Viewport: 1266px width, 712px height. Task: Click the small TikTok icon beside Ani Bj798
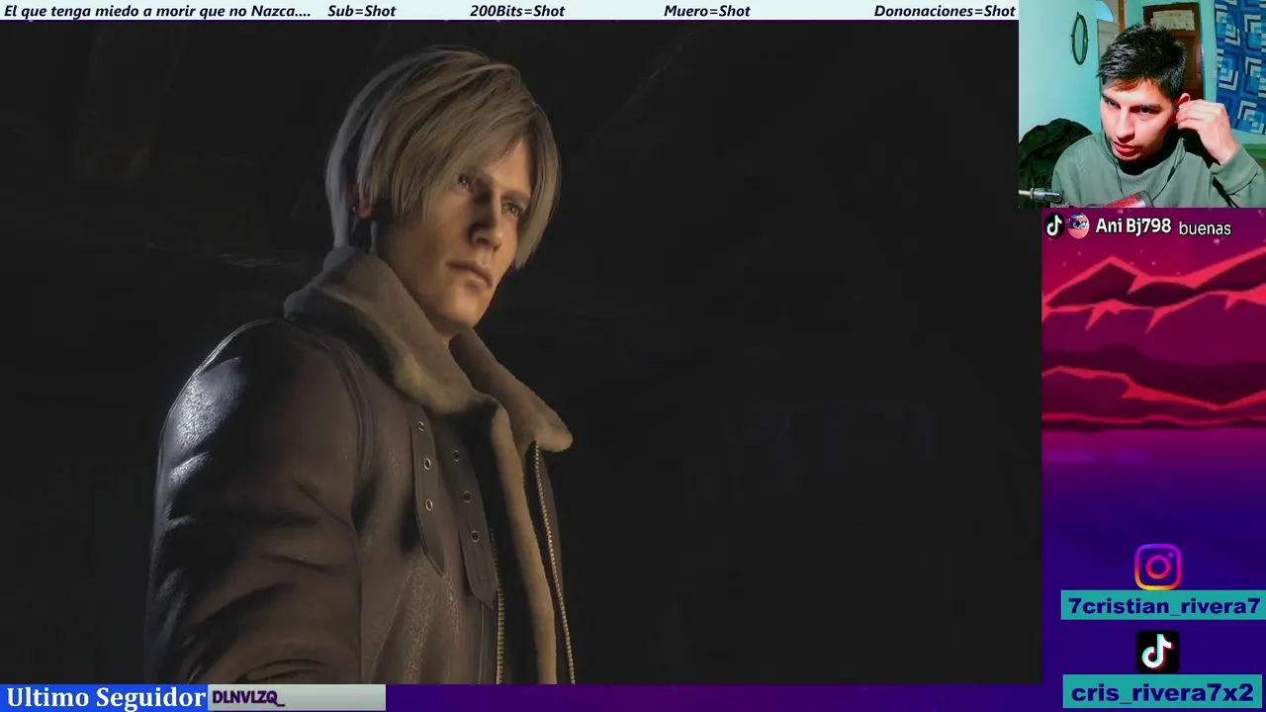pos(1054,226)
